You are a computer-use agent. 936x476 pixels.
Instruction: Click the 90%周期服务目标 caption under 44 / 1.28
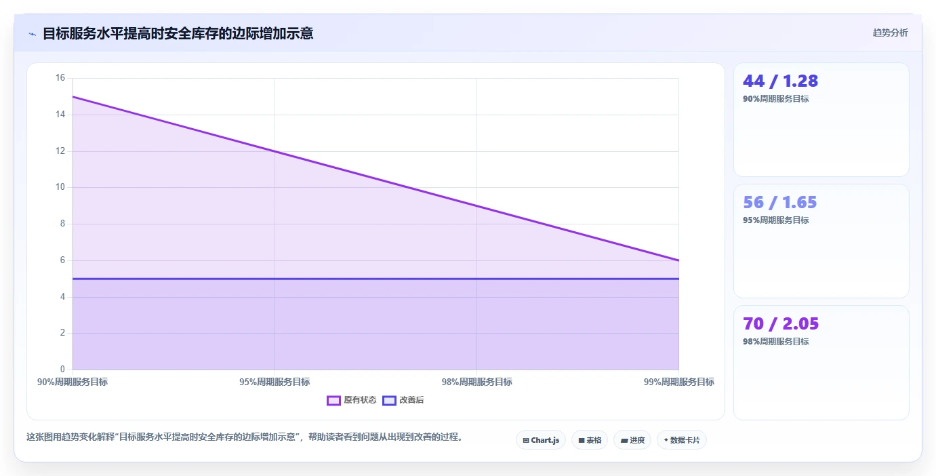[x=775, y=99]
